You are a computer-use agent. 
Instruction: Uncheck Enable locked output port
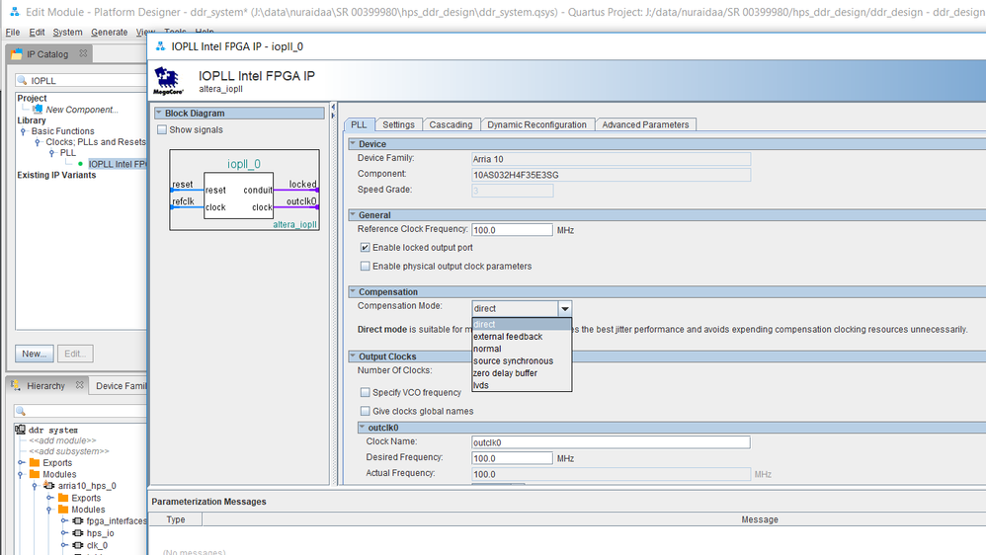click(366, 248)
